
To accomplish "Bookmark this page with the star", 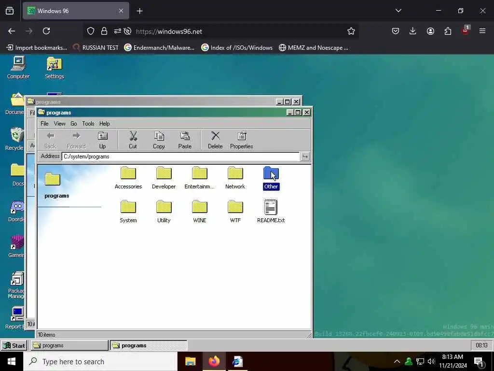I will tap(351, 31).
